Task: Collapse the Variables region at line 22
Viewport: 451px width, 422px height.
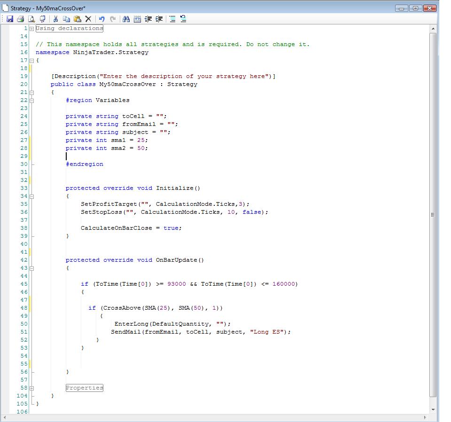Action: tap(31, 101)
